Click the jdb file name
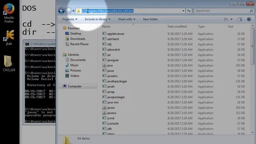The image size is (256, 144). click(109, 129)
